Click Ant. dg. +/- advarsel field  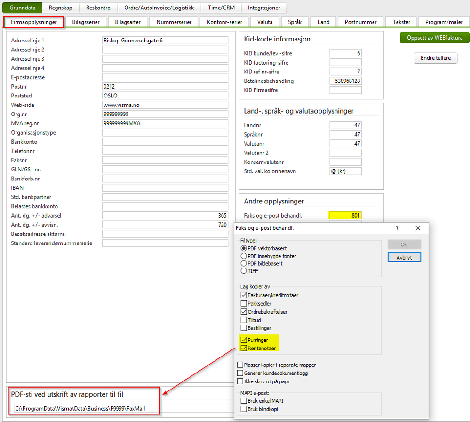click(x=165, y=216)
